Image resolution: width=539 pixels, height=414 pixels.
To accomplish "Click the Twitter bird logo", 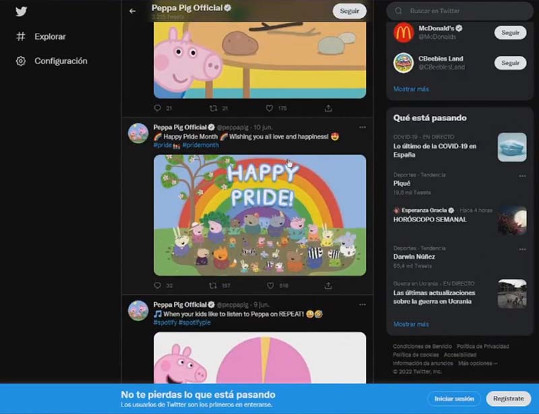I will tap(21, 11).
